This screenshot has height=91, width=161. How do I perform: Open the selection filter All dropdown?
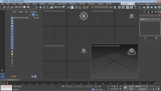point(18,7)
